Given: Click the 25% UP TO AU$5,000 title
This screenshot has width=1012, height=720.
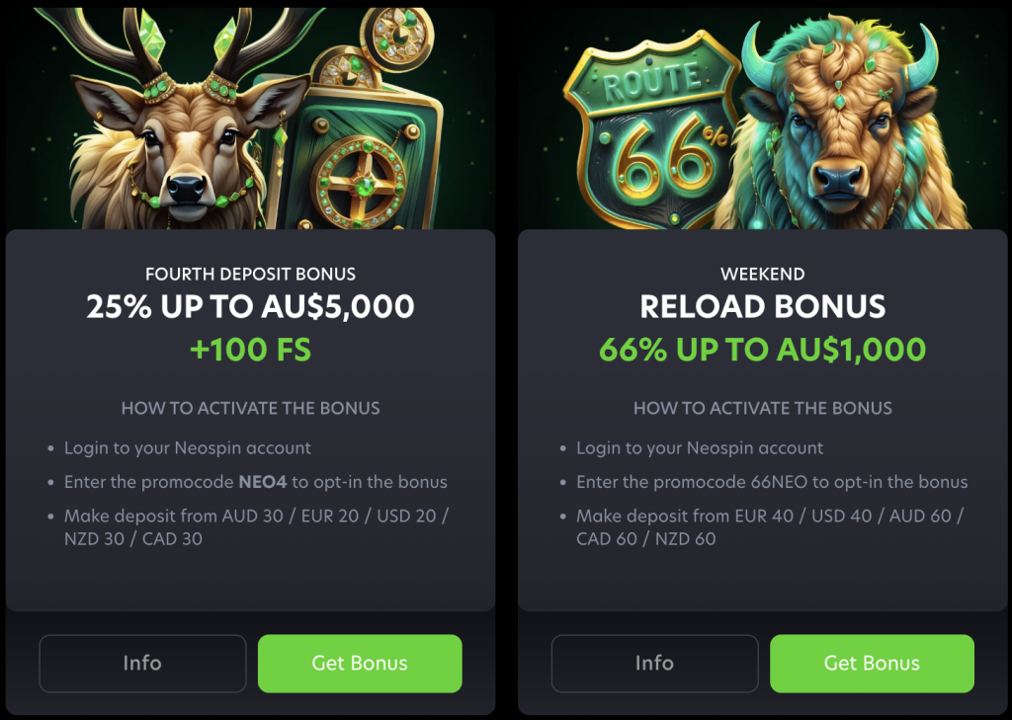Looking at the screenshot, I should [250, 306].
